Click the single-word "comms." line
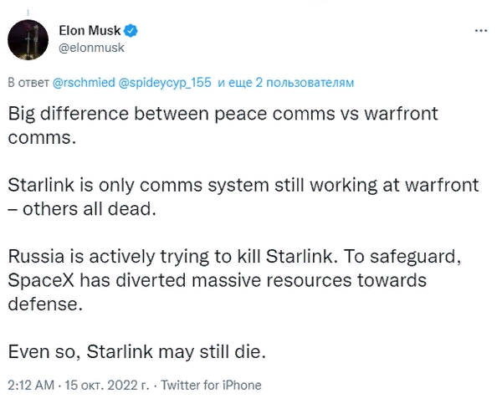 [x=42, y=136]
